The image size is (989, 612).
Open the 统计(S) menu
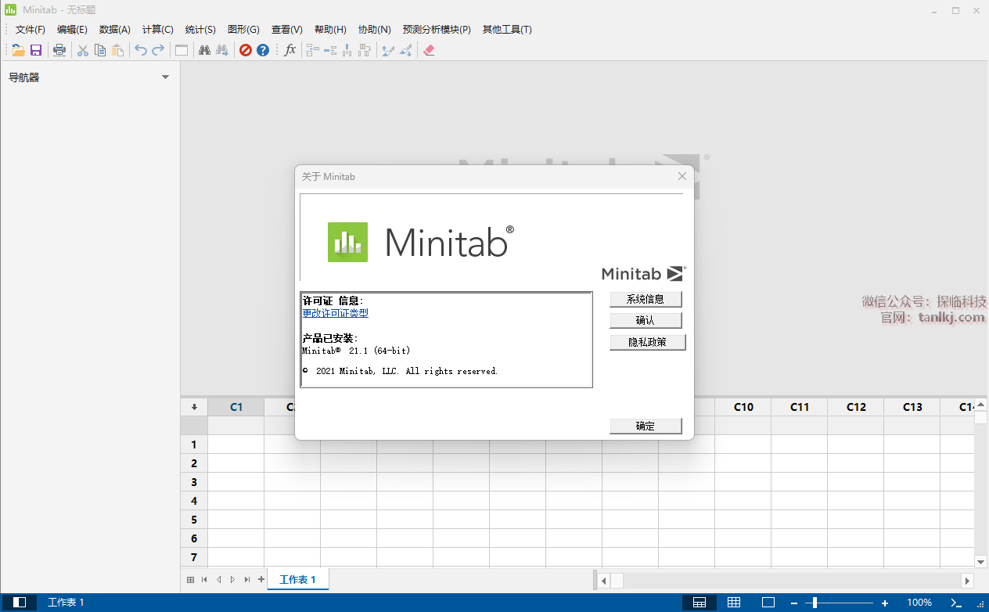coord(200,30)
